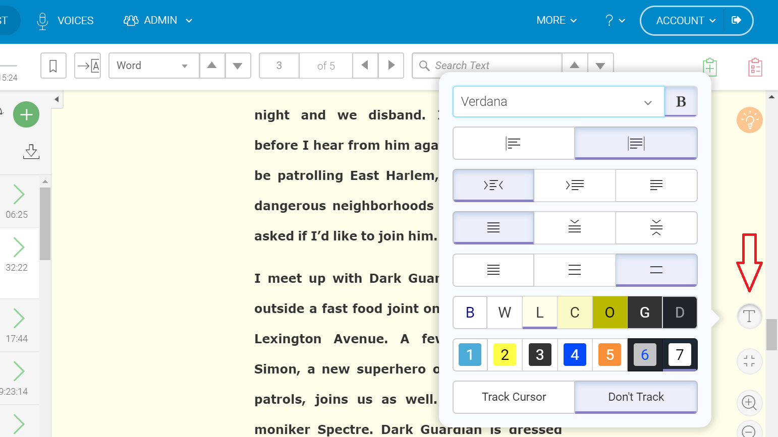Move to next word with down arrow

(238, 66)
